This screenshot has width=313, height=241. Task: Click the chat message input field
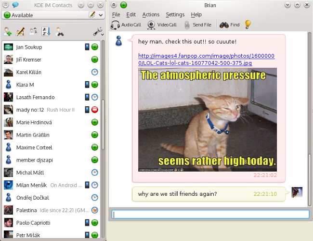210,215
